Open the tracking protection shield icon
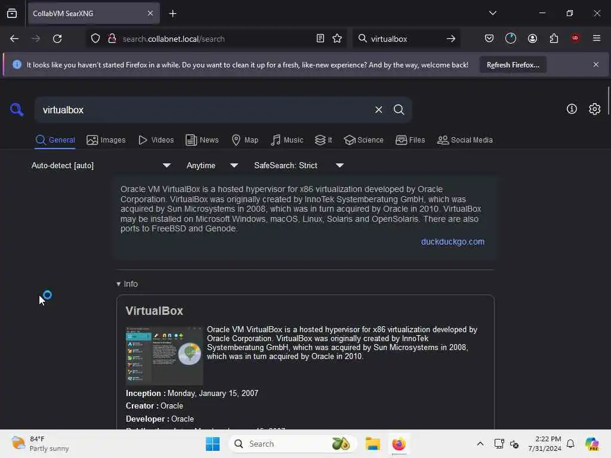The height and width of the screenshot is (458, 611). 95,39
